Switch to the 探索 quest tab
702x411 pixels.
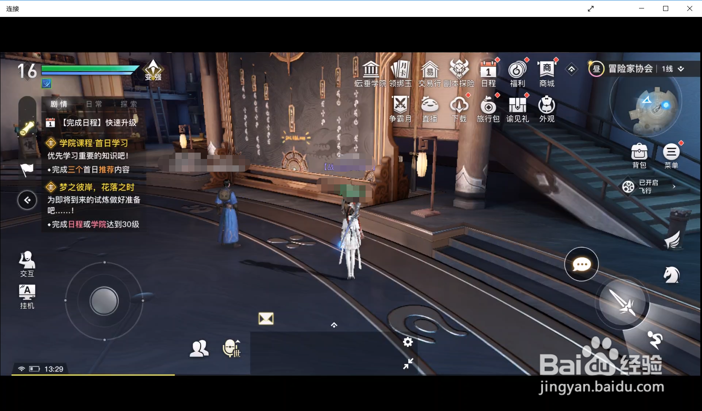tap(128, 104)
